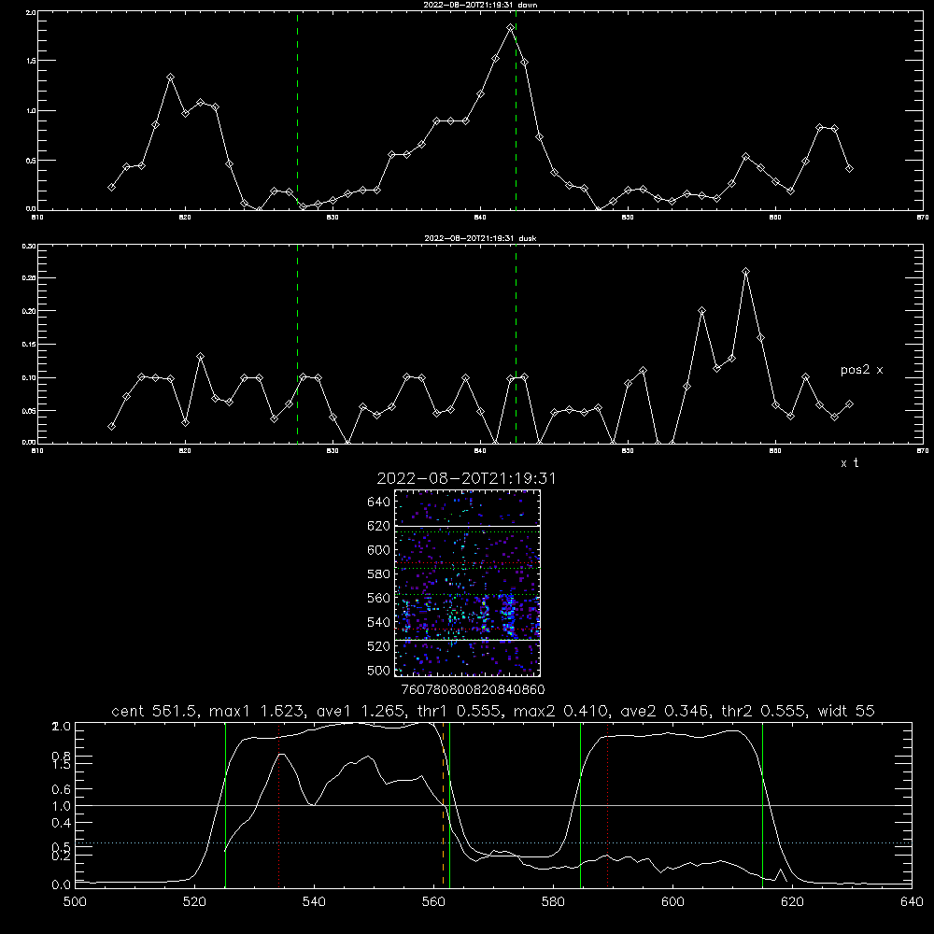Click the 'max2 0.410' value
934x934 pixels.
click(x=559, y=711)
